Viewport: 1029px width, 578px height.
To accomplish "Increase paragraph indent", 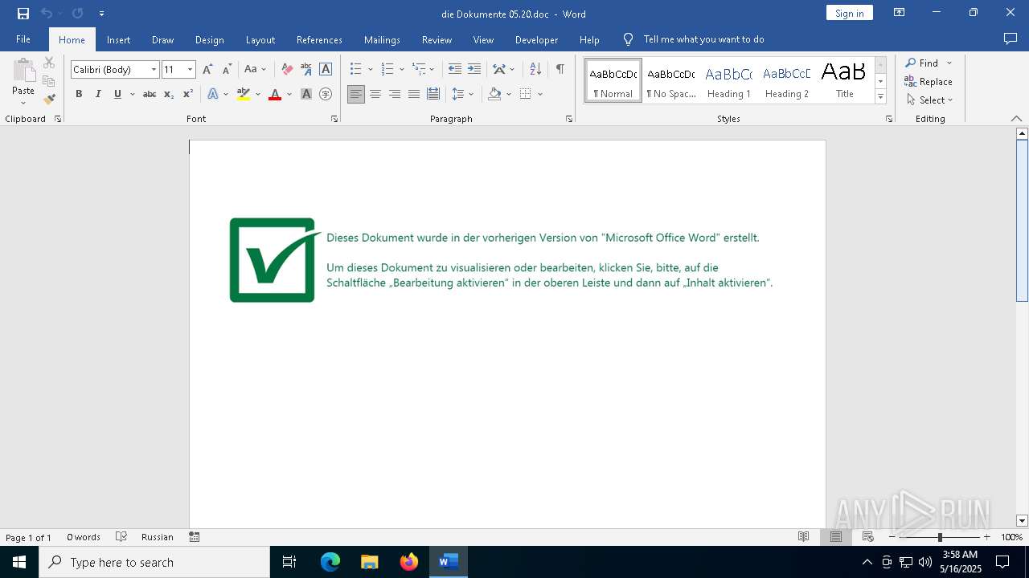I will point(474,70).
